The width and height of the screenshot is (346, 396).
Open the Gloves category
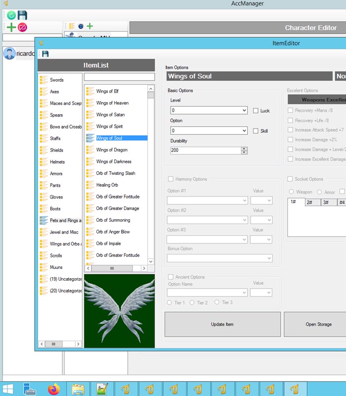pyautogui.click(x=56, y=197)
